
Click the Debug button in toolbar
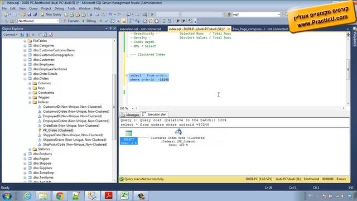(x=89, y=21)
